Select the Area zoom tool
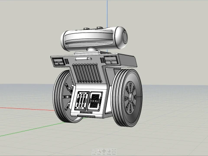Screen dimensions: 208x156 click(94, 152)
